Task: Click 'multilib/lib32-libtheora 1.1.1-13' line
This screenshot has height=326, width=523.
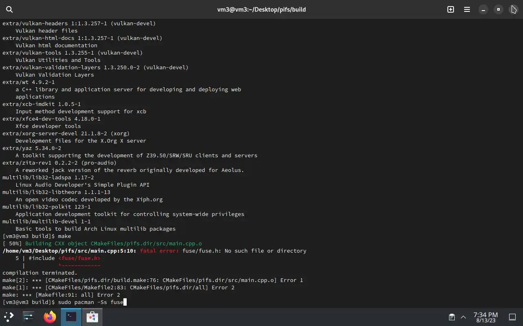Action: pyautogui.click(x=56, y=192)
